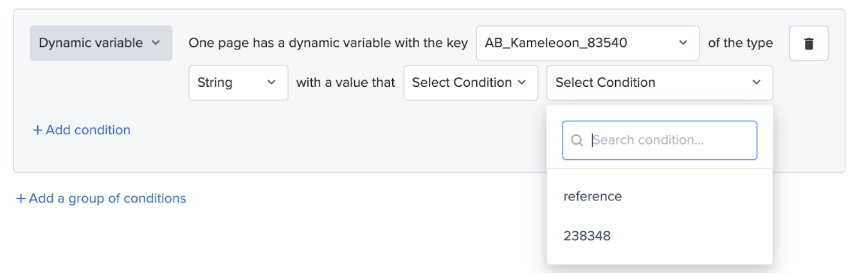
Task: Click the plus icon beside Add condition
Action: tap(37, 130)
